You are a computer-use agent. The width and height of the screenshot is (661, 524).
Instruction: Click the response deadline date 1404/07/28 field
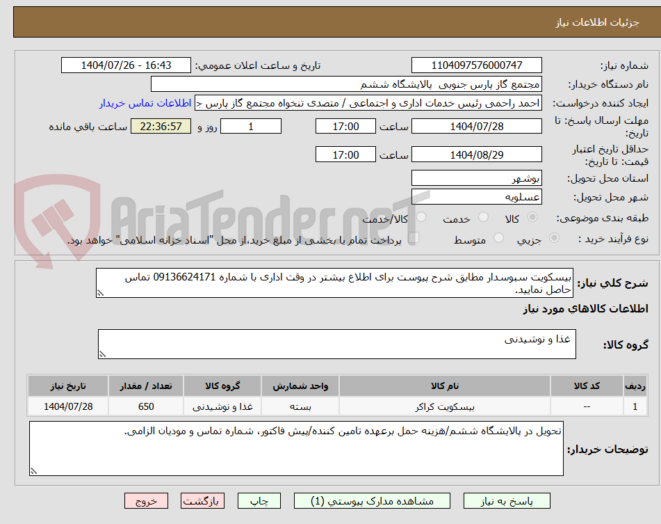[476, 126]
